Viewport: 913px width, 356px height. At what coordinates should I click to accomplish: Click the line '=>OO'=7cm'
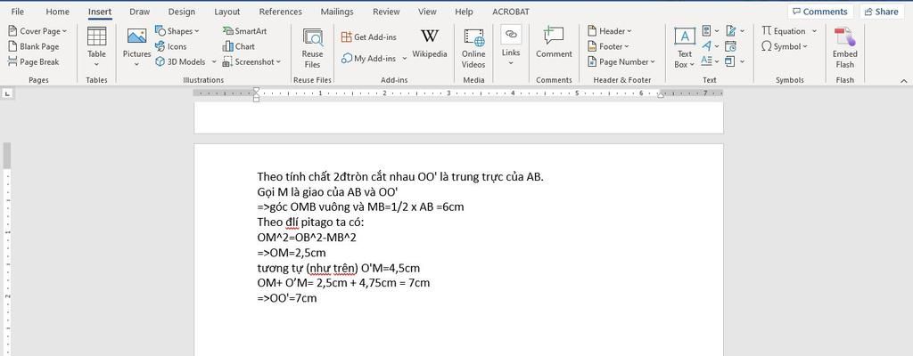point(286,298)
